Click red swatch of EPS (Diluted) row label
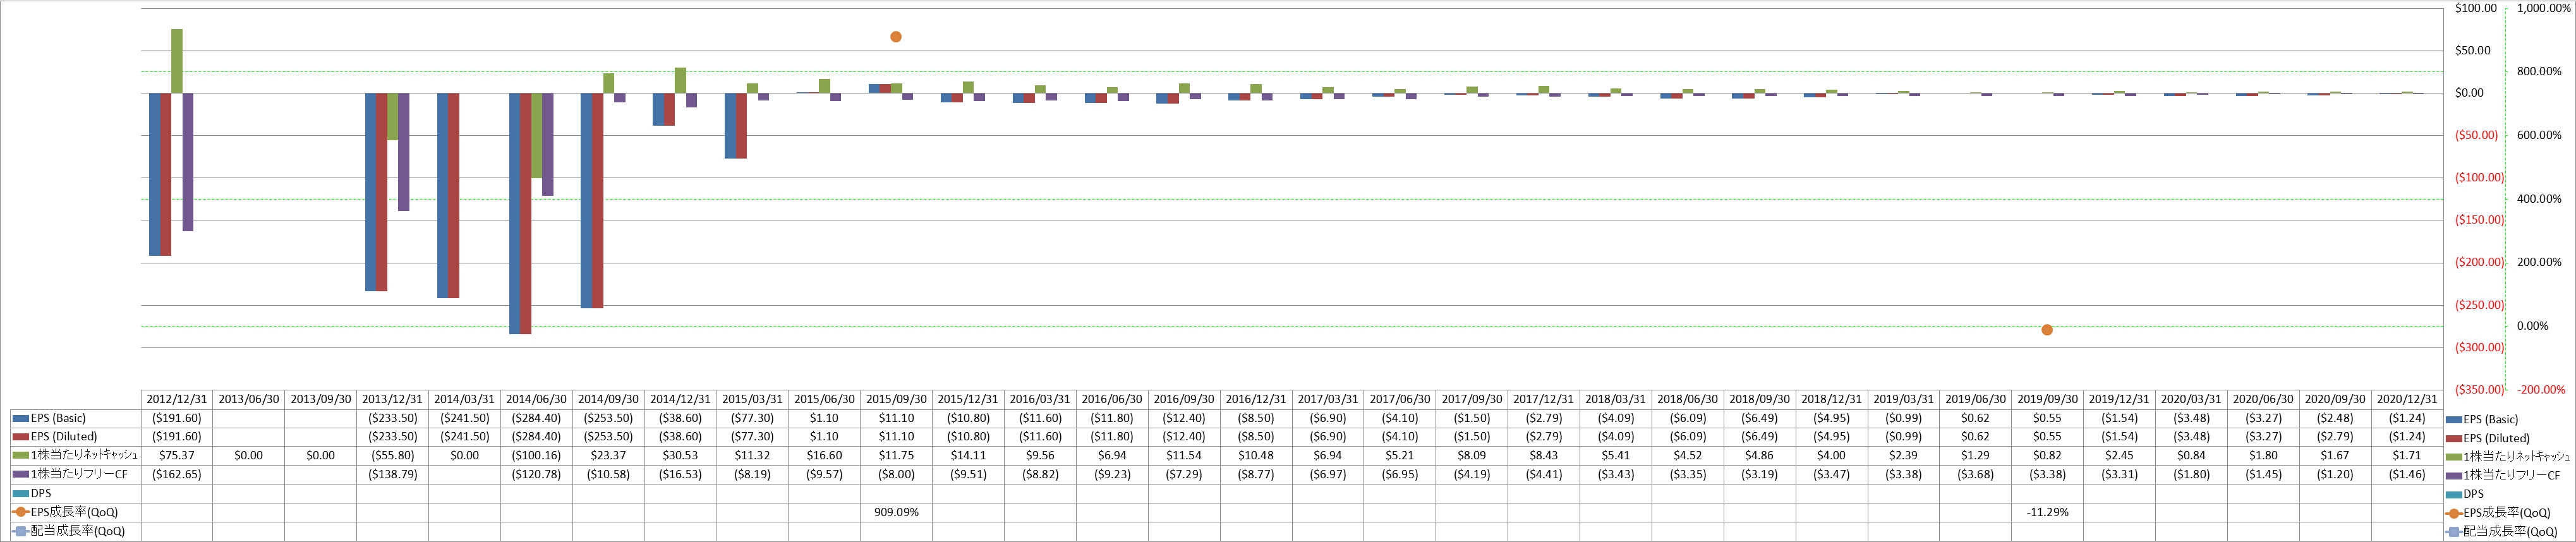Viewport: 2576px width, 542px height. 20,437
